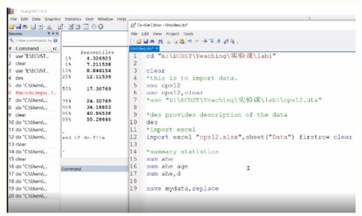Click the Print icon in Stata main toolbar
Image resolution: width=362 pixels, height=216 pixels.
click(25, 27)
